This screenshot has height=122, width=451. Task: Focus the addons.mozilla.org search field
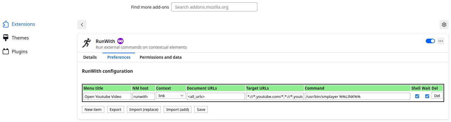coord(214,7)
